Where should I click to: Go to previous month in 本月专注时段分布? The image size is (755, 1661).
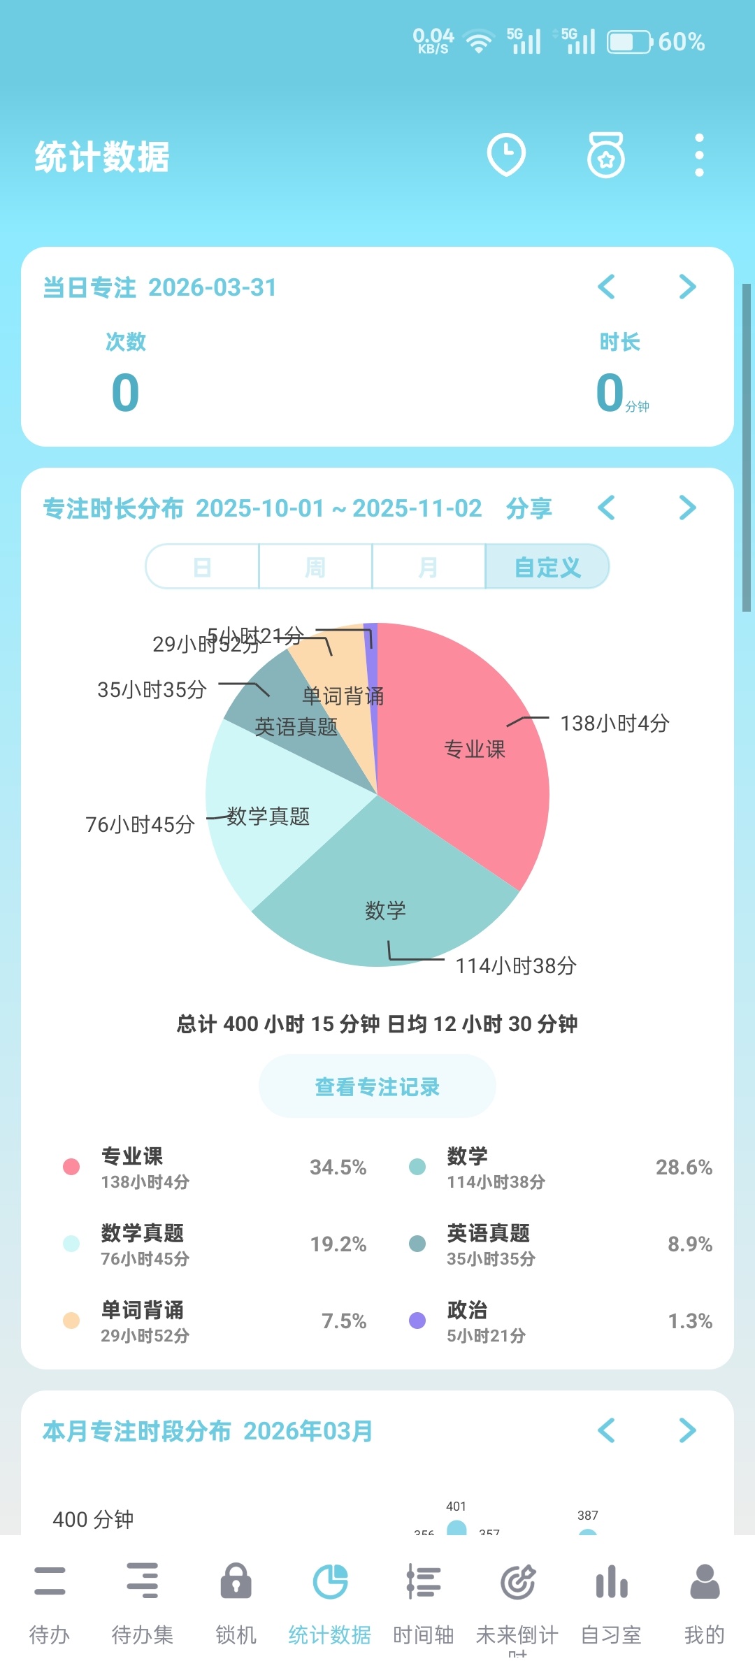tap(606, 1430)
